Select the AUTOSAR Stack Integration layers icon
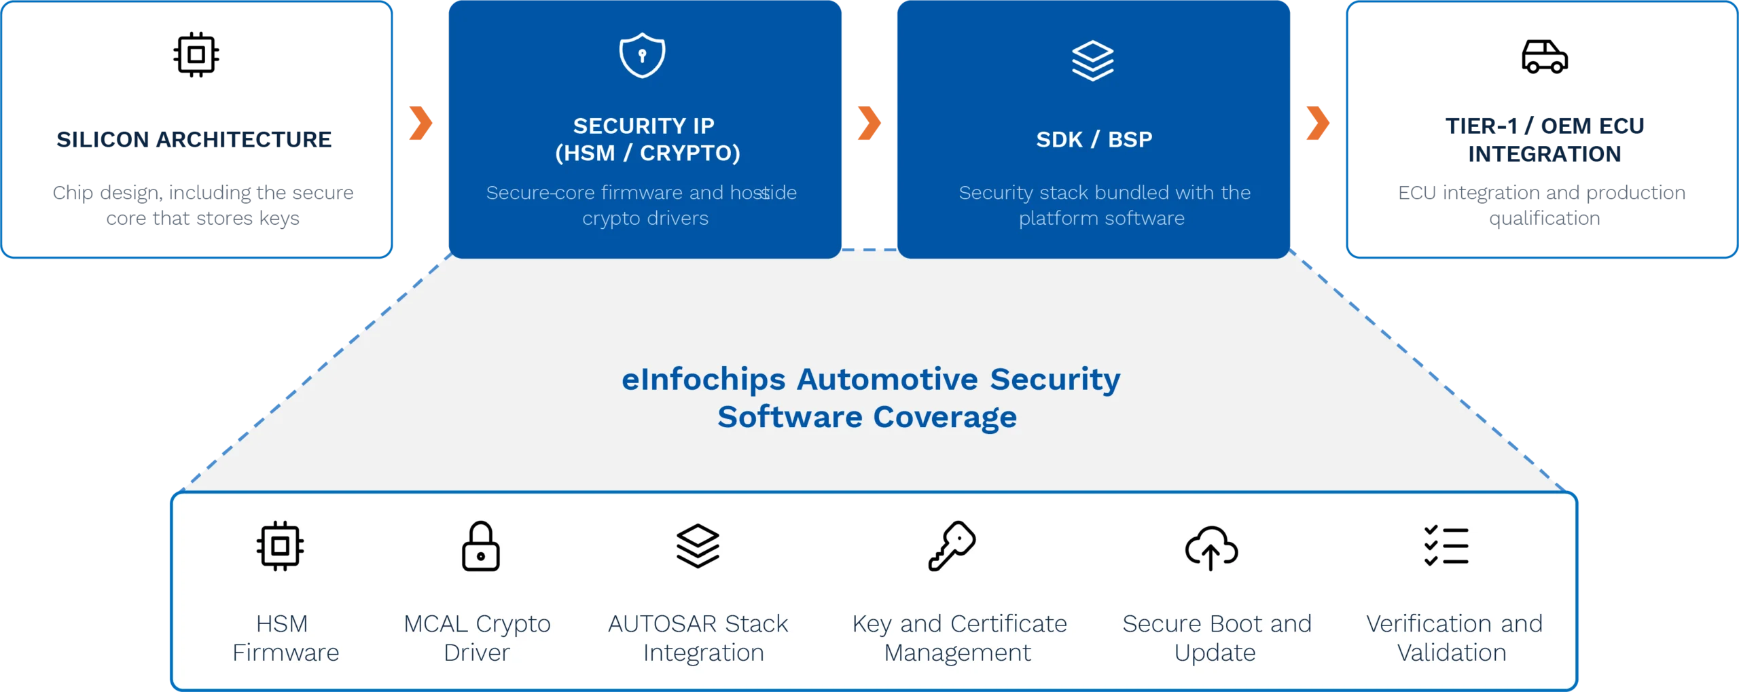 (698, 546)
